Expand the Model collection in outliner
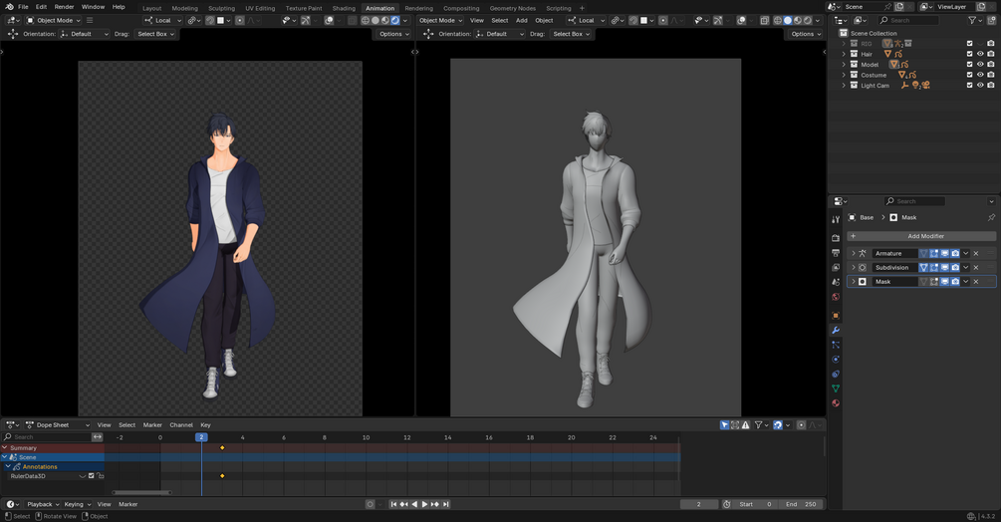This screenshot has height=522, width=1001. click(x=844, y=65)
